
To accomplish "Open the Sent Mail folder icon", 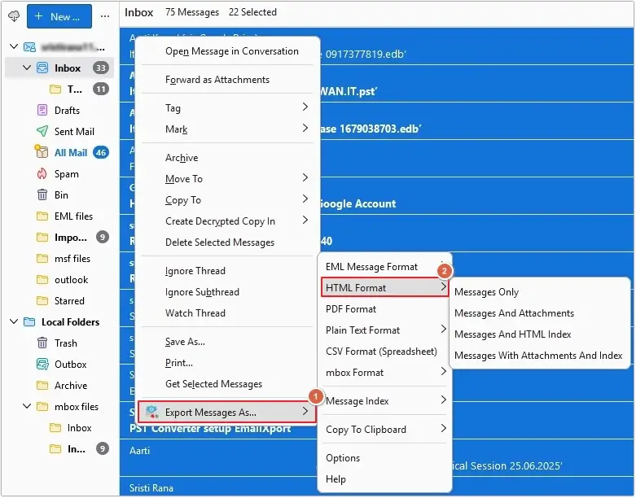I will tap(42, 131).
